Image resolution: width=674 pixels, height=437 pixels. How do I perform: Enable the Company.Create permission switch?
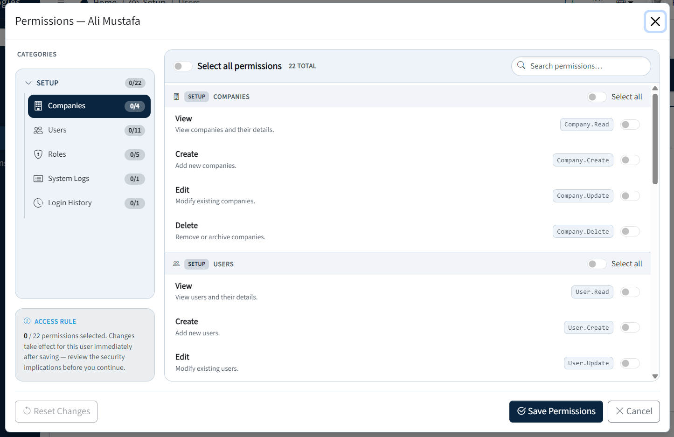tap(630, 160)
